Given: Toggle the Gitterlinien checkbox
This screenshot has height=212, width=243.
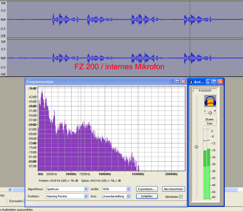Looking at the screenshot, I should point(181,197).
